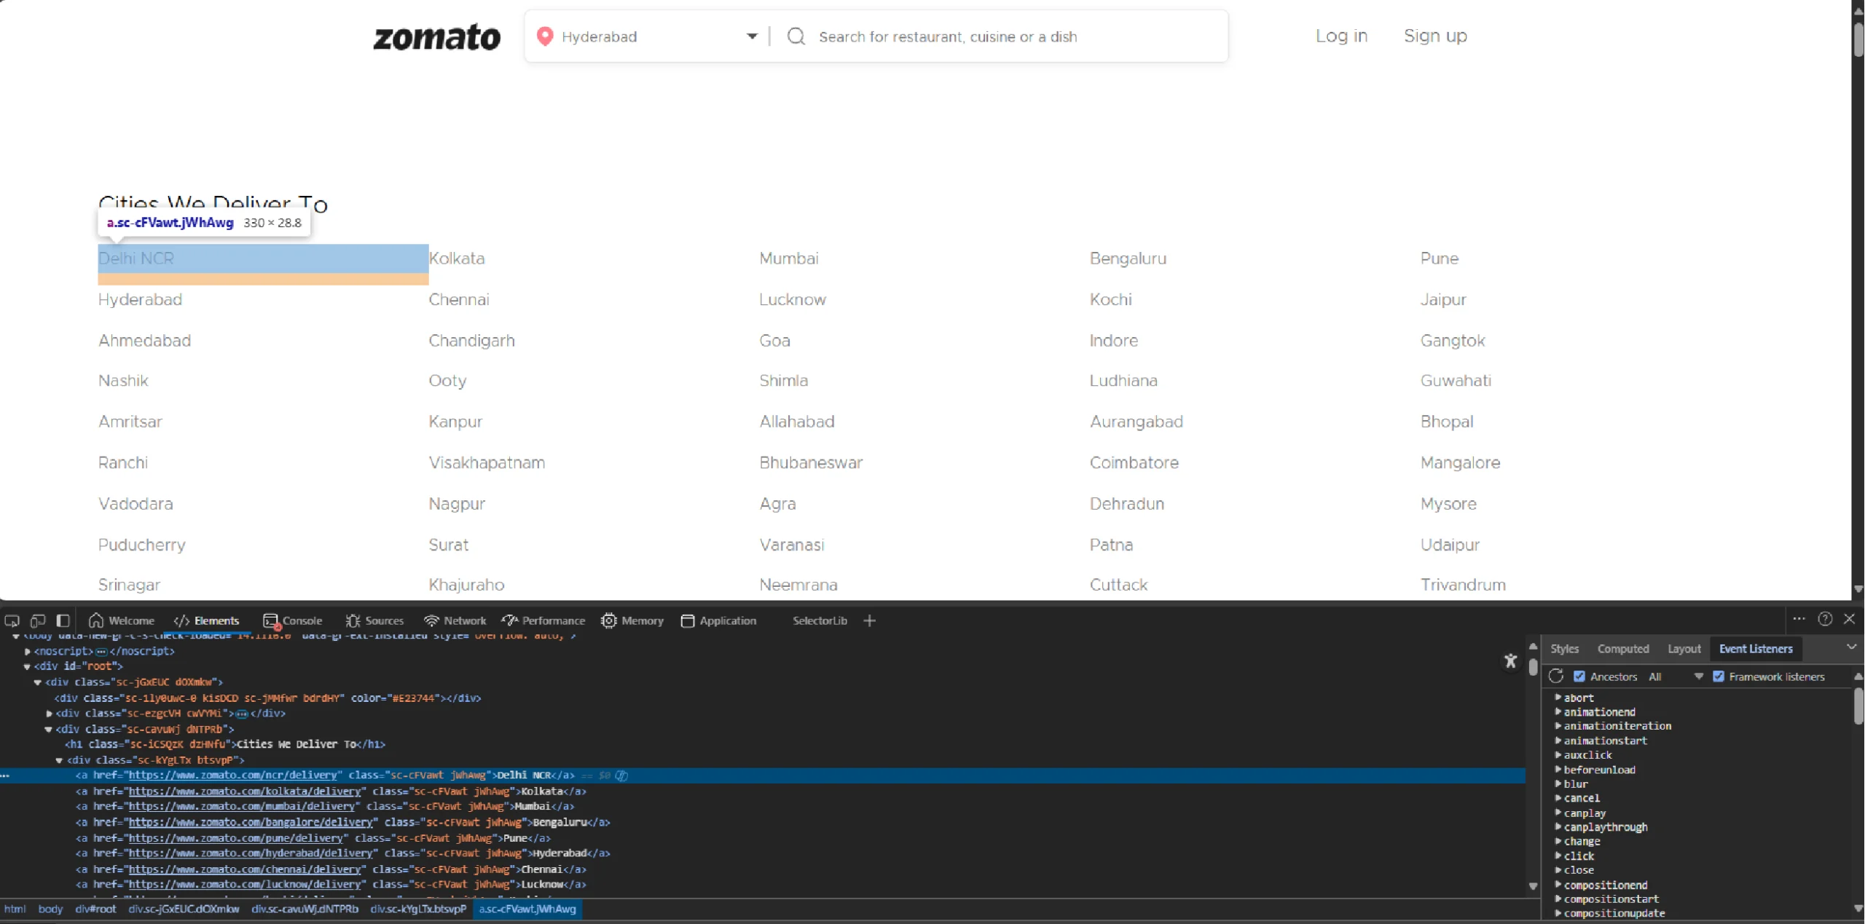
Task: Expand the click event listener
Action: 1558,856
